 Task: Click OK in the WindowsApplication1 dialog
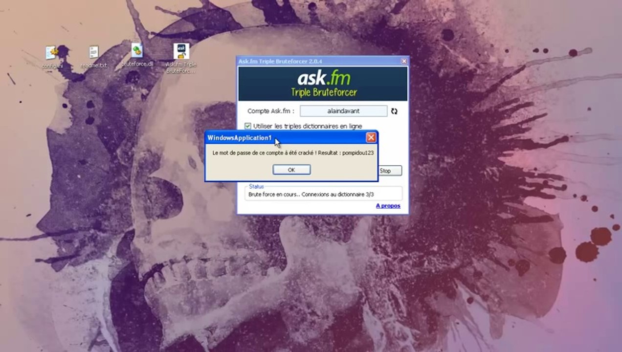click(x=291, y=170)
